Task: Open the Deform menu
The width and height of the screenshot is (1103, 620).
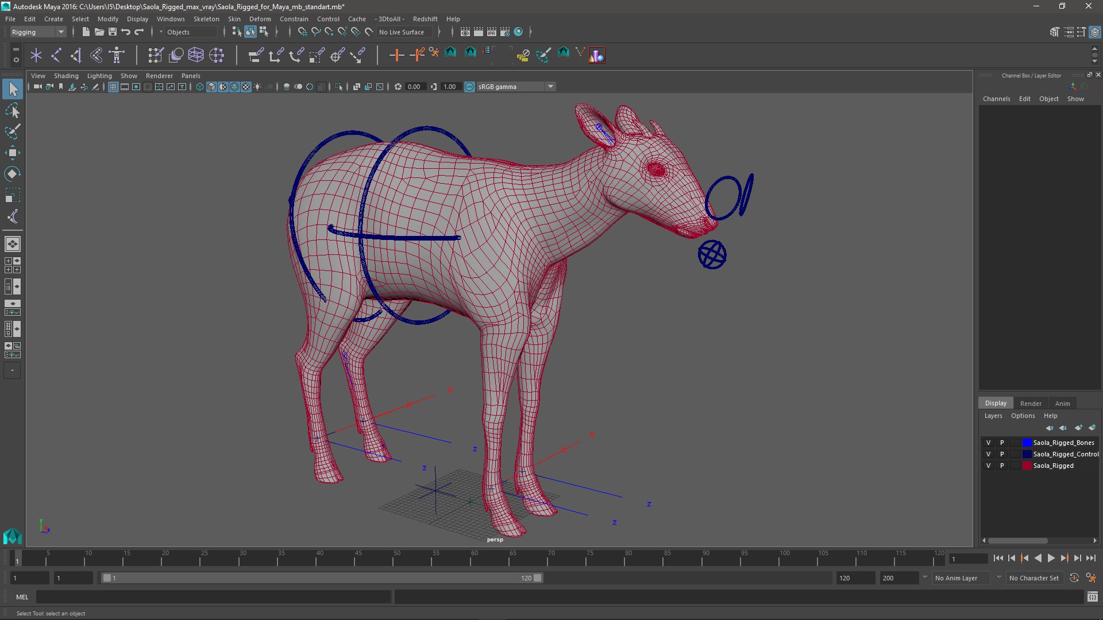Action: (x=261, y=19)
